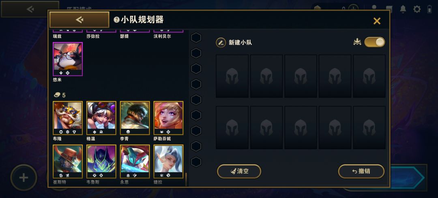Select the 悠米 champion portrait
The width and height of the screenshot is (438, 198).
tap(68, 59)
